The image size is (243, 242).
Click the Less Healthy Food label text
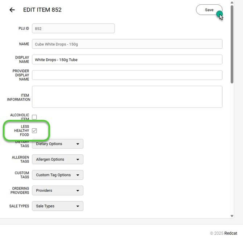[x=22, y=131]
